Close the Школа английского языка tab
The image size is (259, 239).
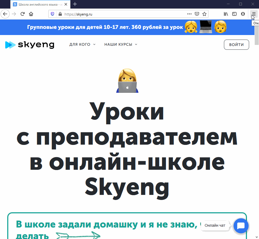point(66,5)
